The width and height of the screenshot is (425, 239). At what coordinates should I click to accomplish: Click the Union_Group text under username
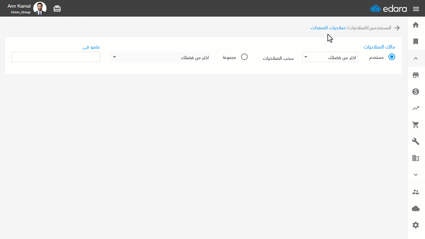21,12
